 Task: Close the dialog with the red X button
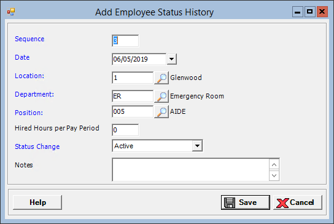click(x=322, y=12)
